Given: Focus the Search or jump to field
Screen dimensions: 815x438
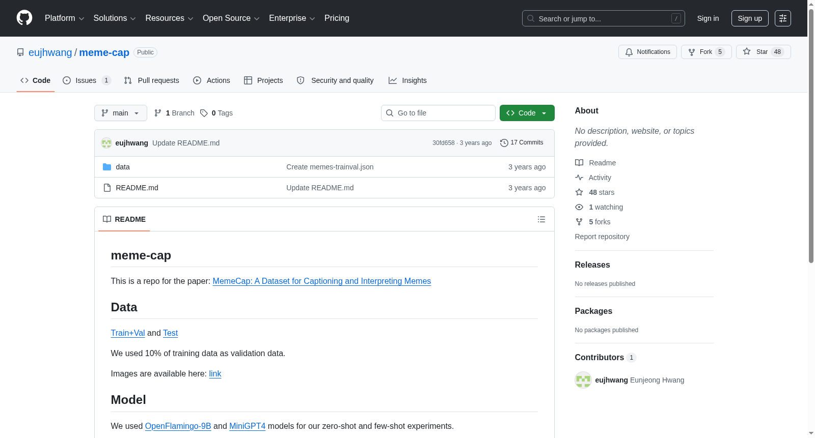Looking at the screenshot, I should (604, 18).
